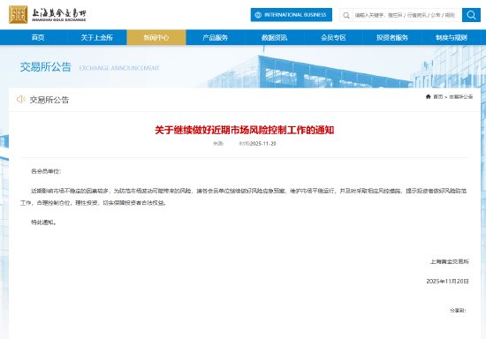
Task: Open the 会员专区 navigation menu
Action: coord(333,37)
